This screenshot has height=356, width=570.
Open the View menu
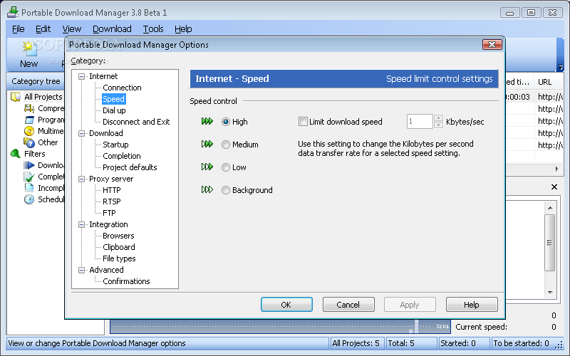(72, 28)
